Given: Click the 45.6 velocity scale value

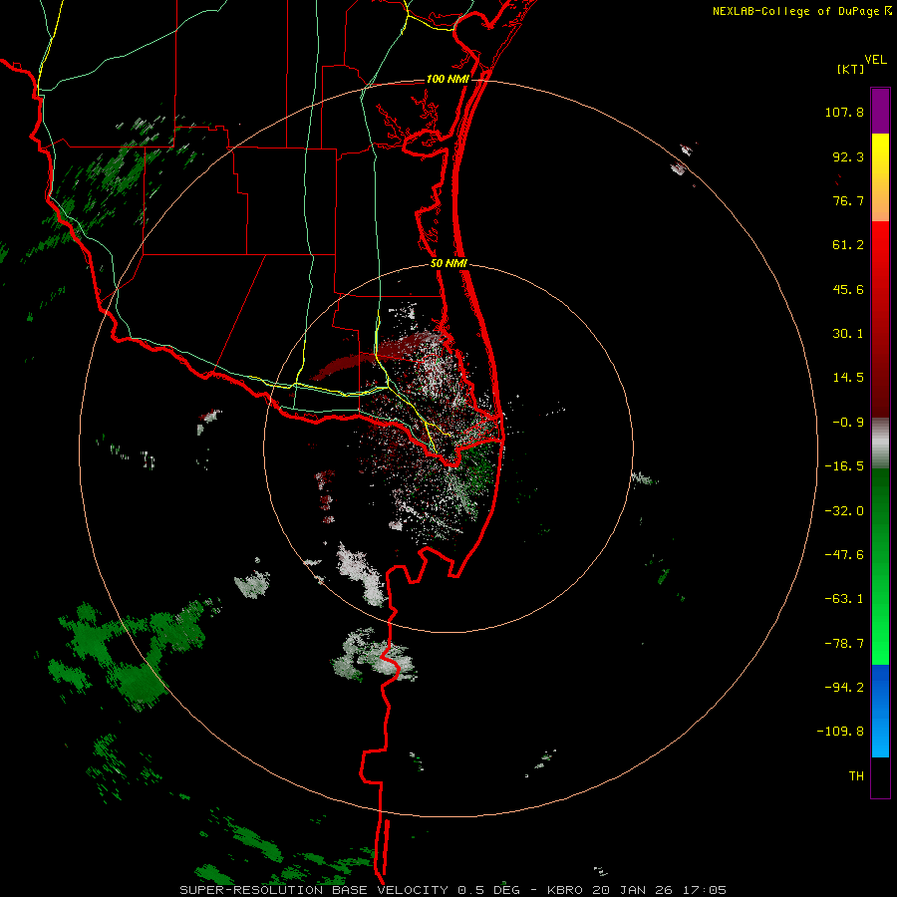Looking at the screenshot, I should [848, 289].
